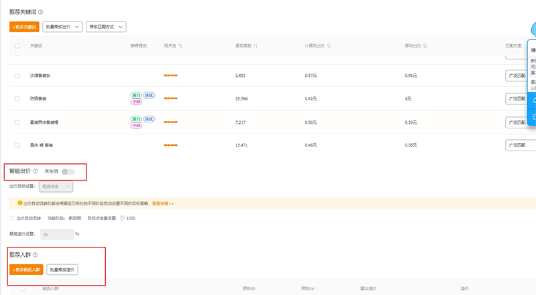
Task: Click the orange 更多精选人群 button
Action: coord(26,270)
